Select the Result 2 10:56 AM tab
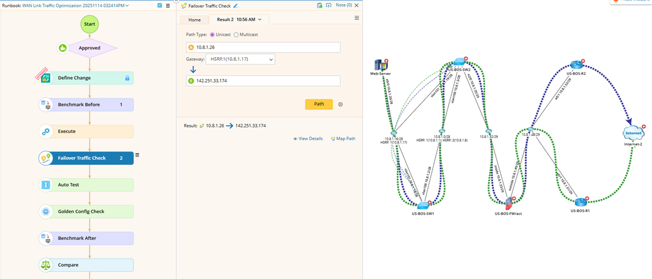This screenshot has height=279, width=652. coord(239,19)
